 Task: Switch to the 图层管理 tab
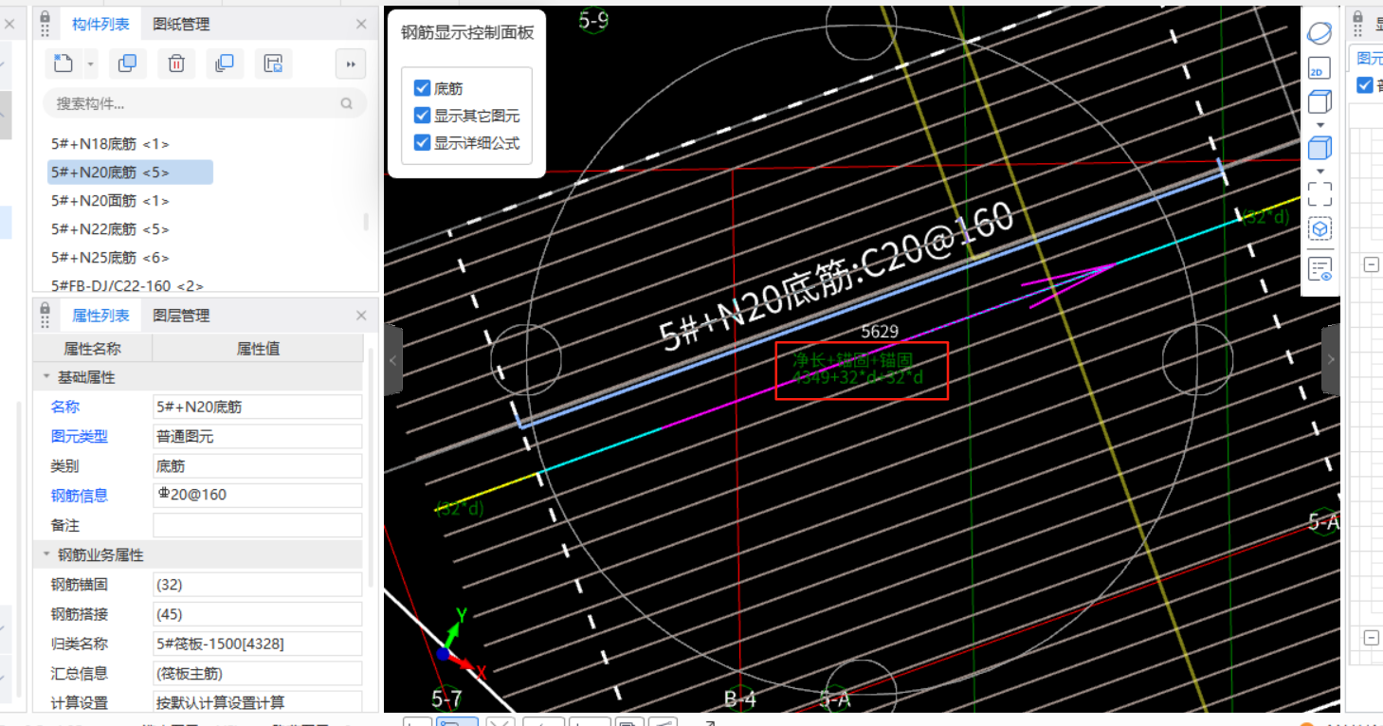(181, 316)
